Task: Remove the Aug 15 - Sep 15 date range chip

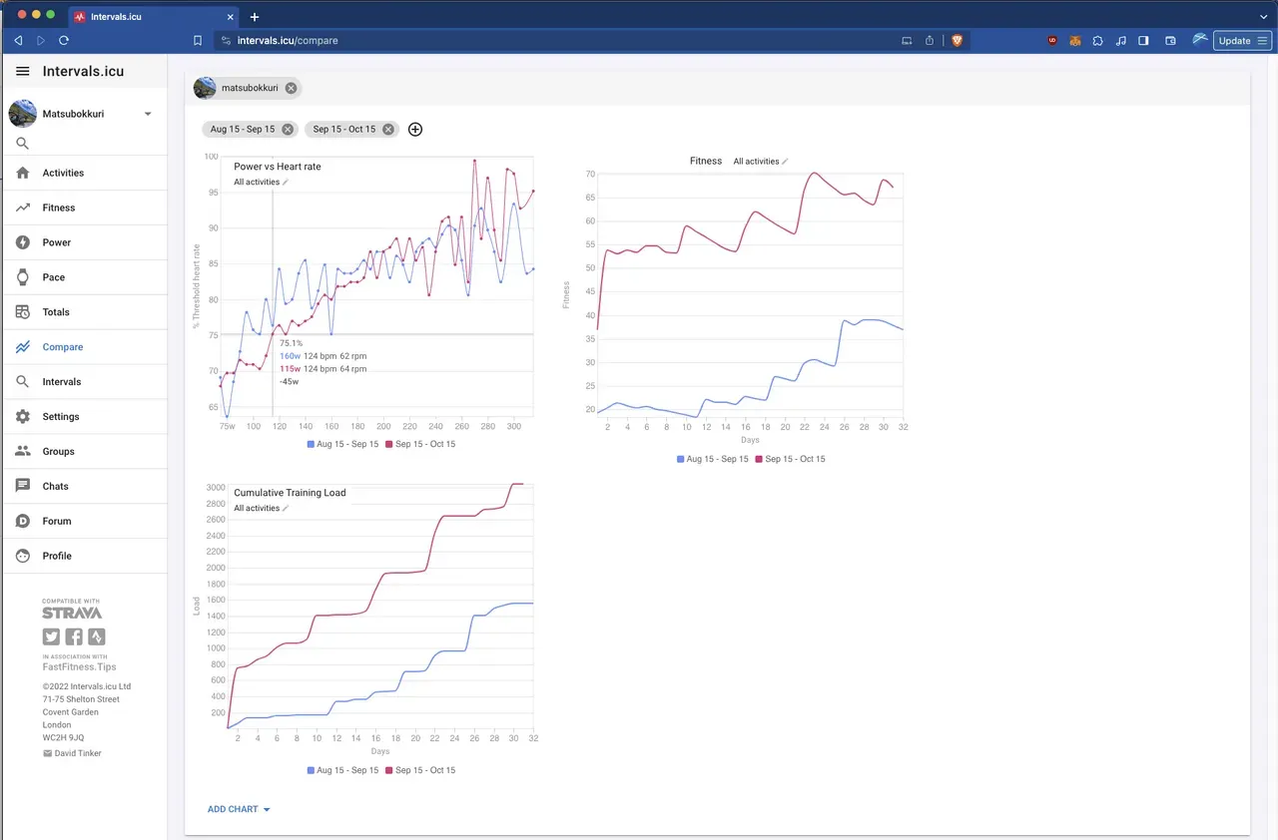Action: coord(288,130)
